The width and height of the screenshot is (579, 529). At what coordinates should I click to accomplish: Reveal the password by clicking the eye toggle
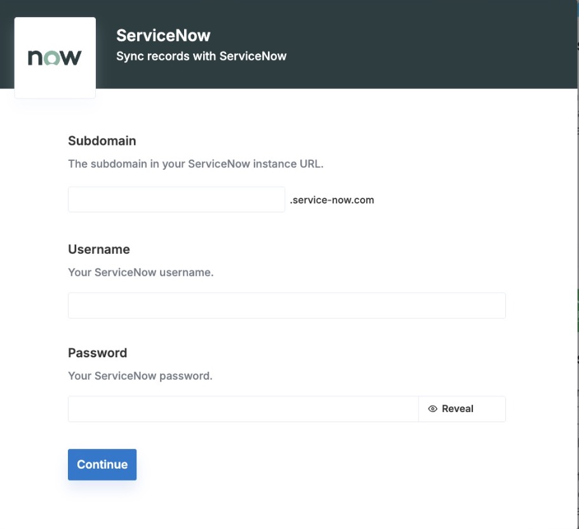click(432, 408)
